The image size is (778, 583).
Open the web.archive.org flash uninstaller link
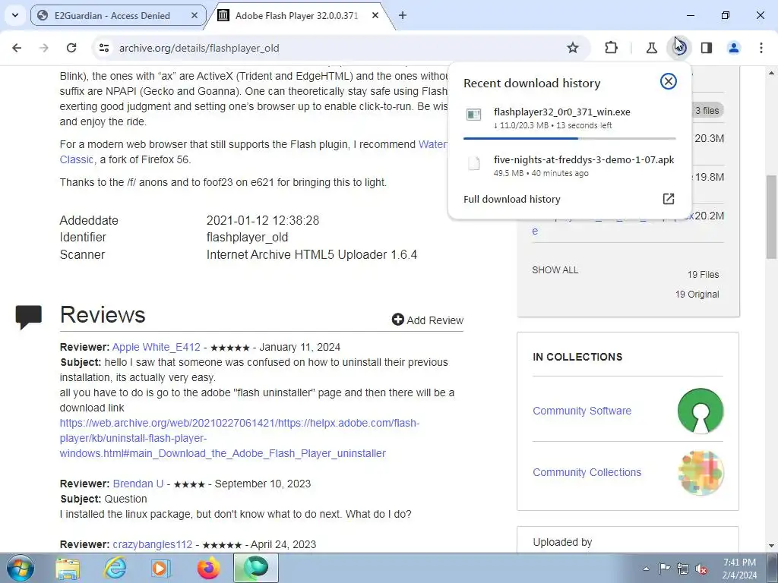tap(239, 438)
